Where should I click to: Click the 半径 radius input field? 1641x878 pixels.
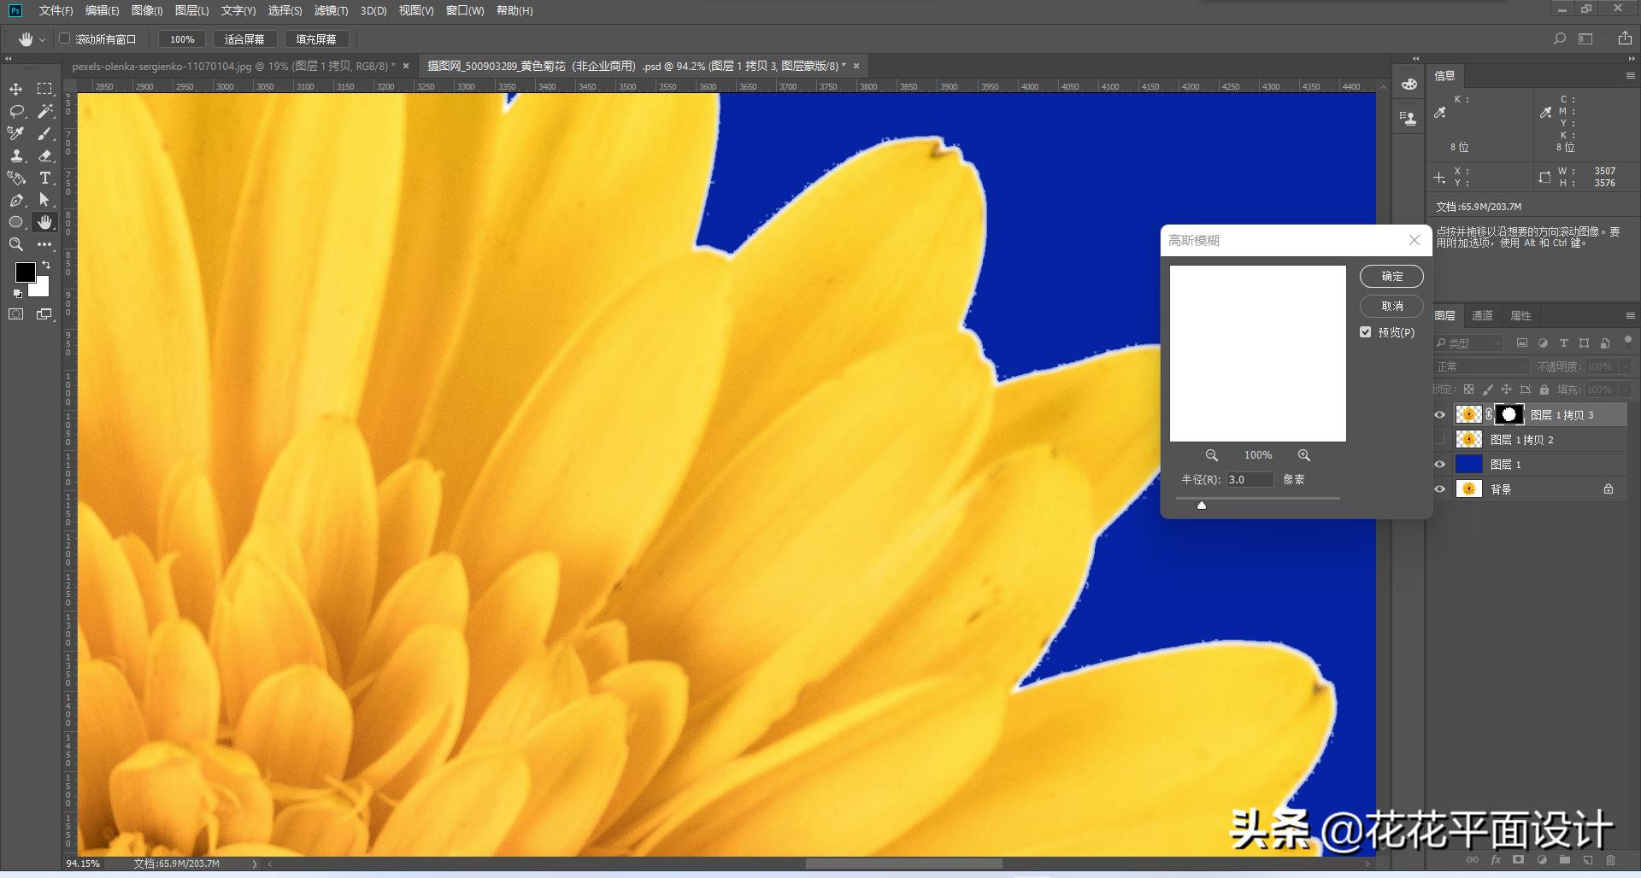(x=1250, y=480)
